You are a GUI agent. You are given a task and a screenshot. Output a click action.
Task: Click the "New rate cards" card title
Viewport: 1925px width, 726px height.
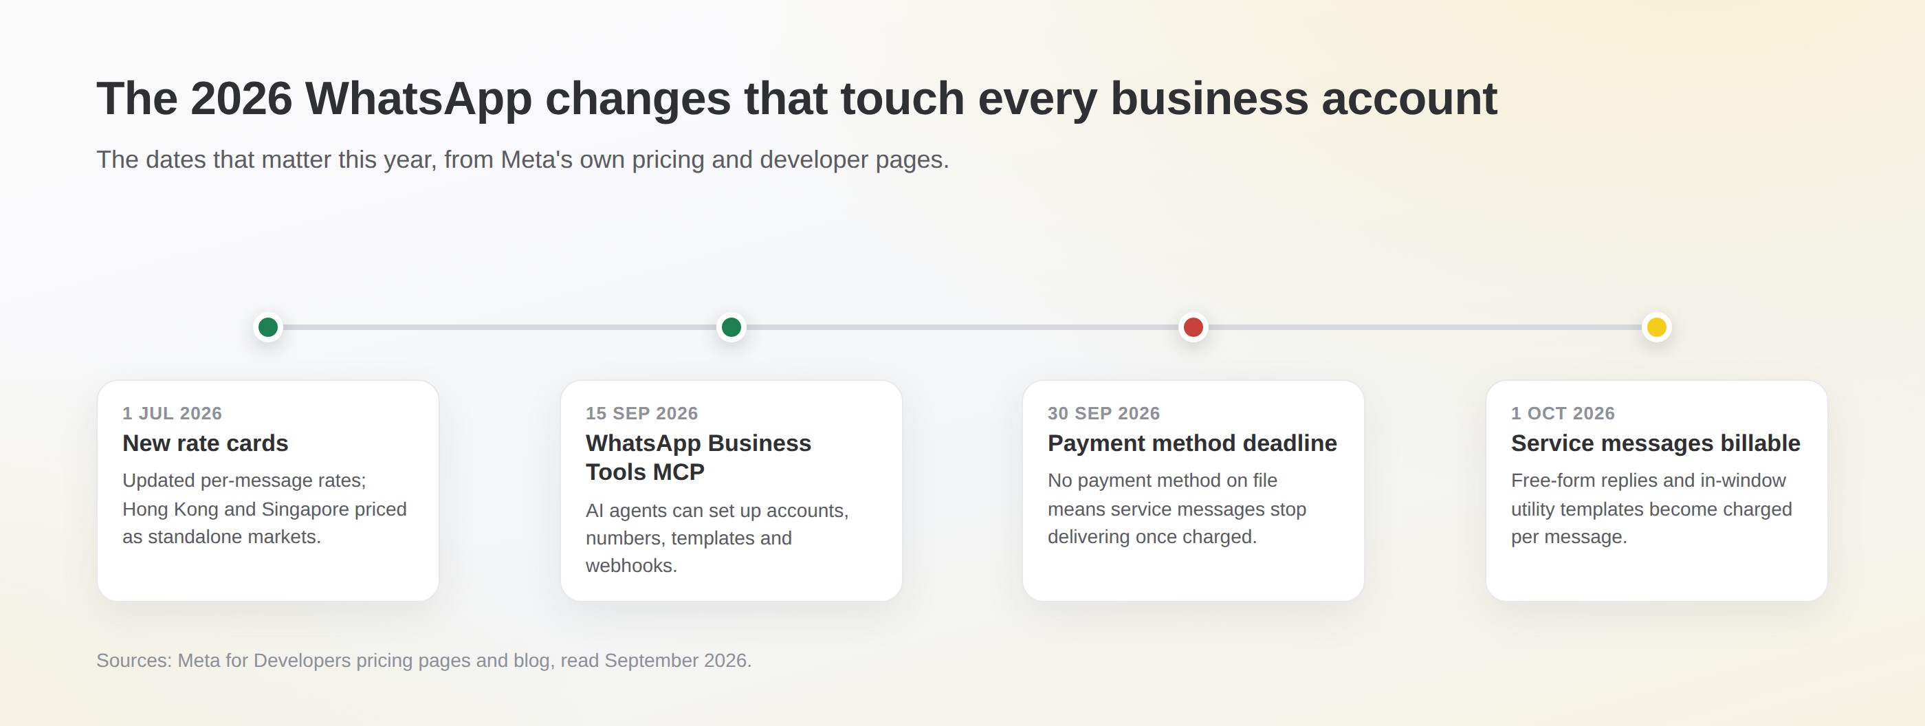click(206, 443)
